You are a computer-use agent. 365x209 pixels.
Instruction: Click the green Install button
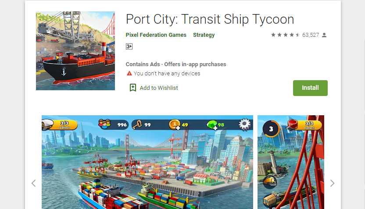(x=310, y=88)
